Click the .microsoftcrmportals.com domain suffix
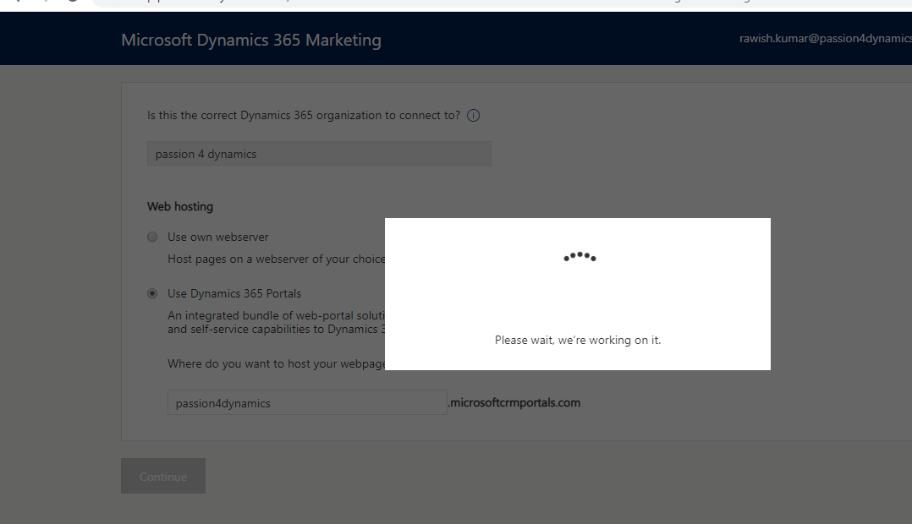Image resolution: width=912 pixels, height=524 pixels. (x=514, y=403)
